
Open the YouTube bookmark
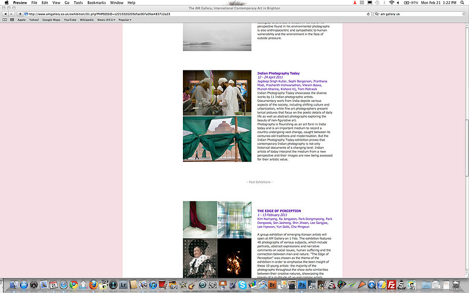point(70,20)
